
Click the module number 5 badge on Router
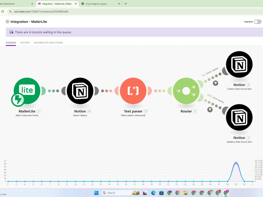click(195, 111)
